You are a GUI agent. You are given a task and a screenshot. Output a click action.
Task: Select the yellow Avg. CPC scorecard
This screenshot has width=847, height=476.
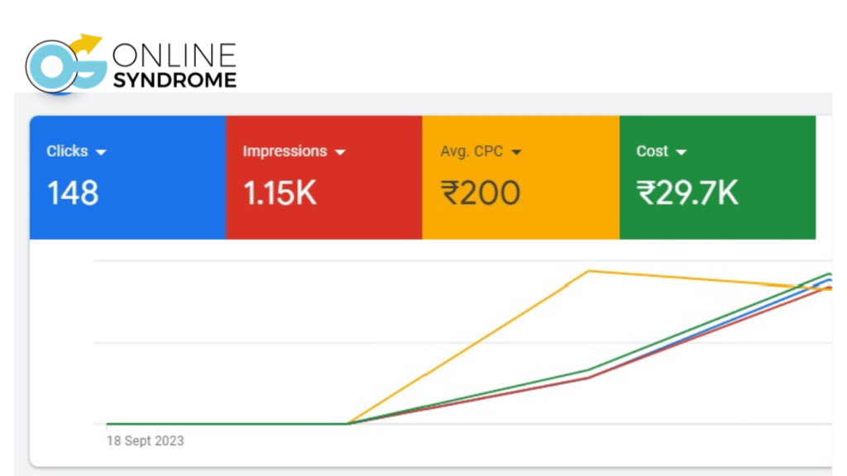[521, 177]
